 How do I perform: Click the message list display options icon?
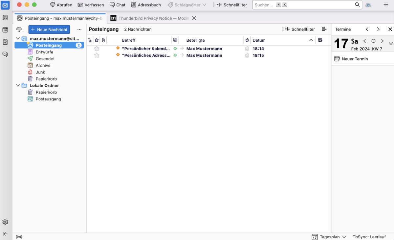click(x=324, y=29)
